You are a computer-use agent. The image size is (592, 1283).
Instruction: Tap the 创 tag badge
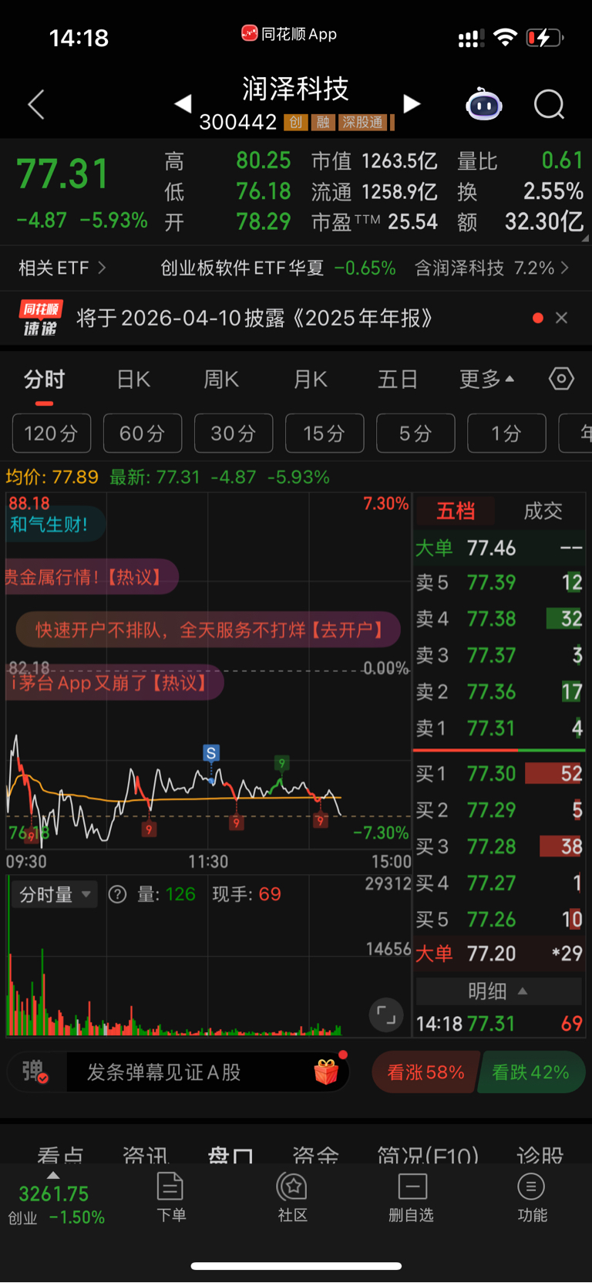click(295, 123)
